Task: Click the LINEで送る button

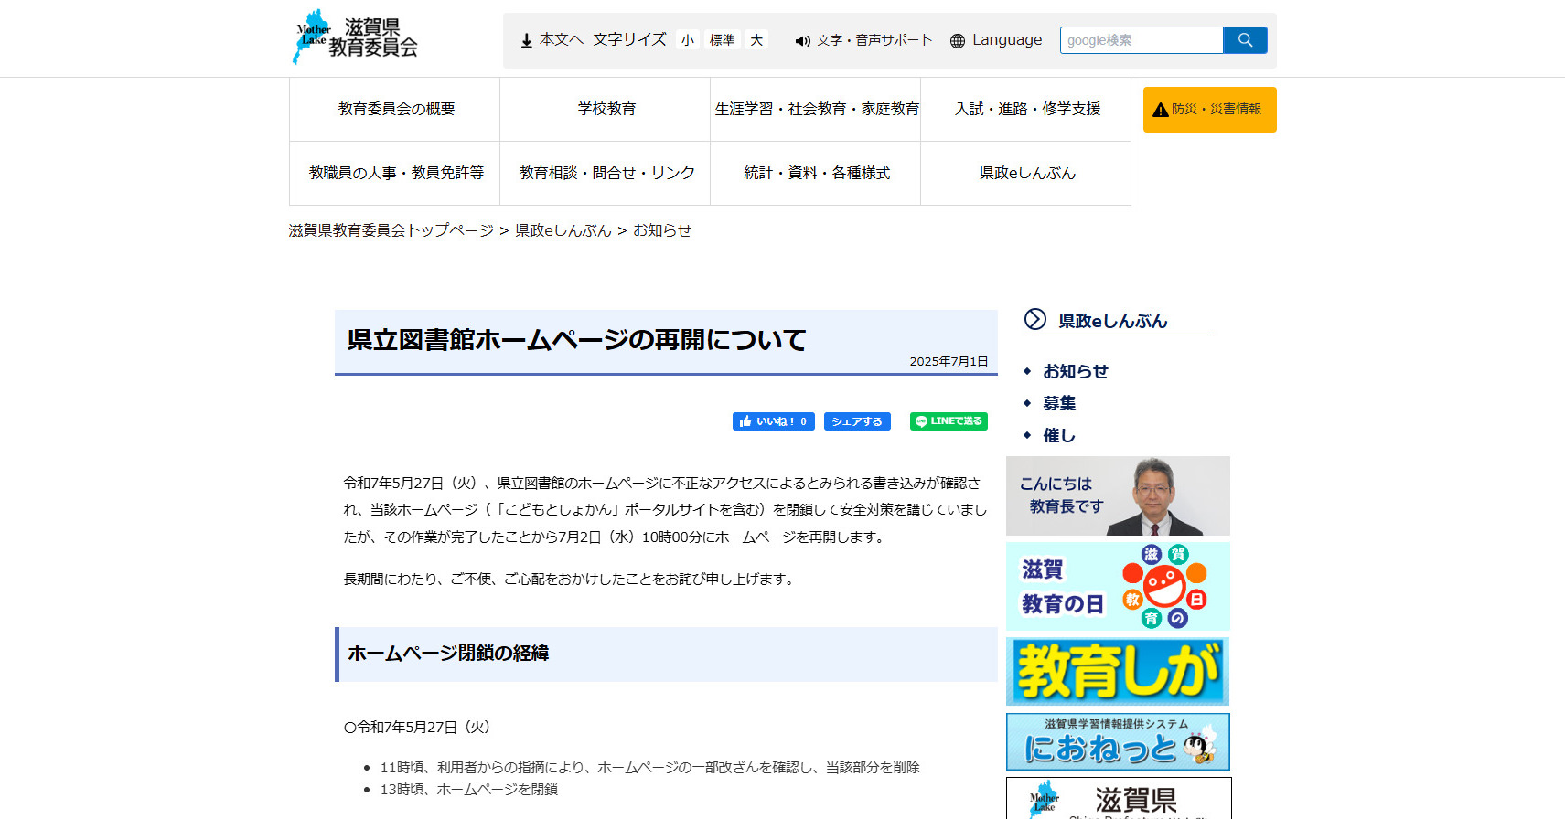Action: point(949,421)
